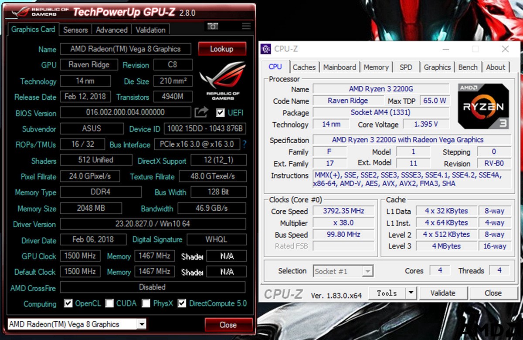Enable the CUDA computing checkbox
The height and width of the screenshot is (340, 523).
click(x=109, y=303)
